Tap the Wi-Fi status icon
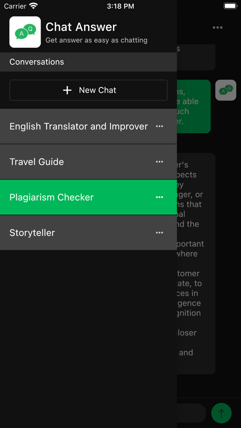The height and width of the screenshot is (428, 241). (33, 6)
